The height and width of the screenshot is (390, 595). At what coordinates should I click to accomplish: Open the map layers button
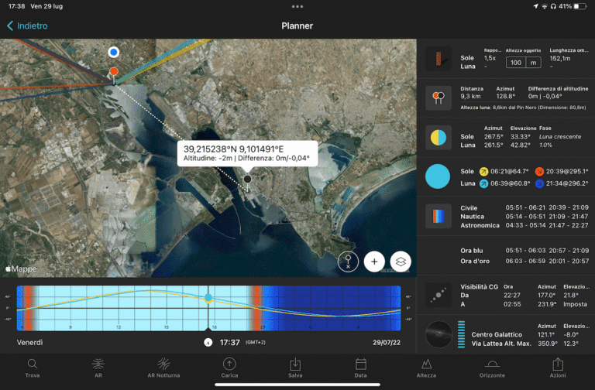(x=401, y=262)
